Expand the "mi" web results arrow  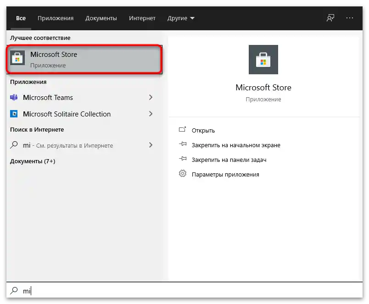[151, 145]
